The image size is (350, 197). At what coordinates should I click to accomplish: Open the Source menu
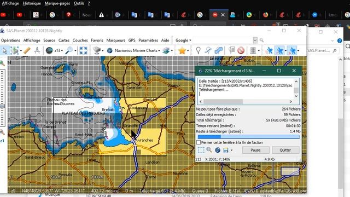49,40
